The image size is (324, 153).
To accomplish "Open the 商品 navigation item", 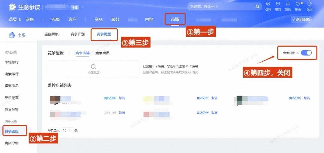I will coord(98,19).
